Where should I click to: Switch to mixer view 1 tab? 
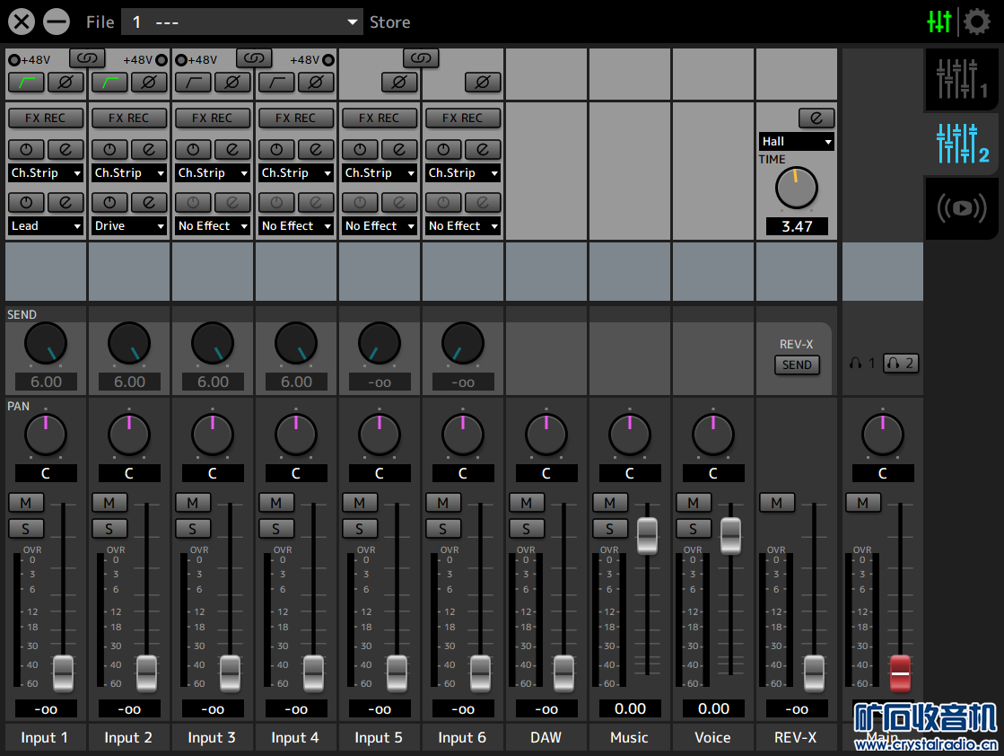961,80
